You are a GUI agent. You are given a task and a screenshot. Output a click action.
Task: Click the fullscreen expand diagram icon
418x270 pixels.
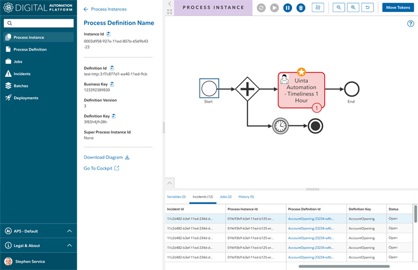169,11
